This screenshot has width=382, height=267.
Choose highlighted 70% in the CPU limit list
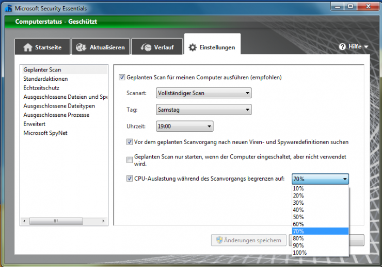click(320, 231)
